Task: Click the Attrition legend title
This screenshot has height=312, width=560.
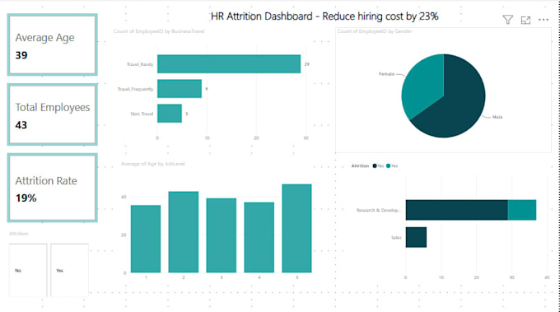Action: click(x=360, y=165)
